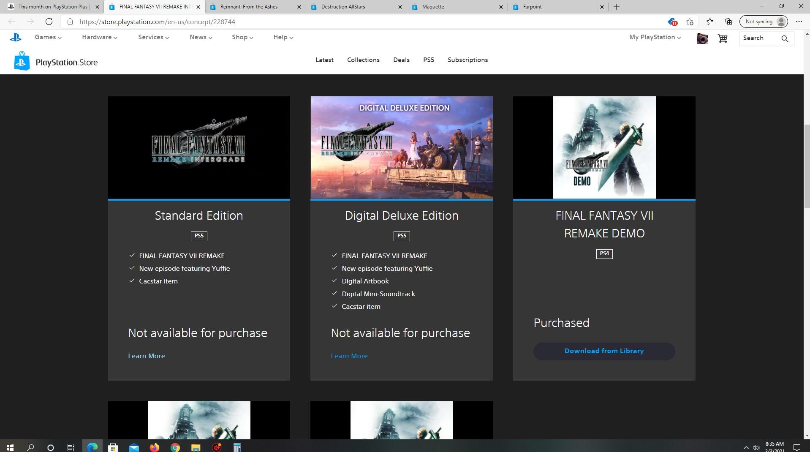Expand the Games dropdown menu
The image size is (810, 452).
pos(48,37)
